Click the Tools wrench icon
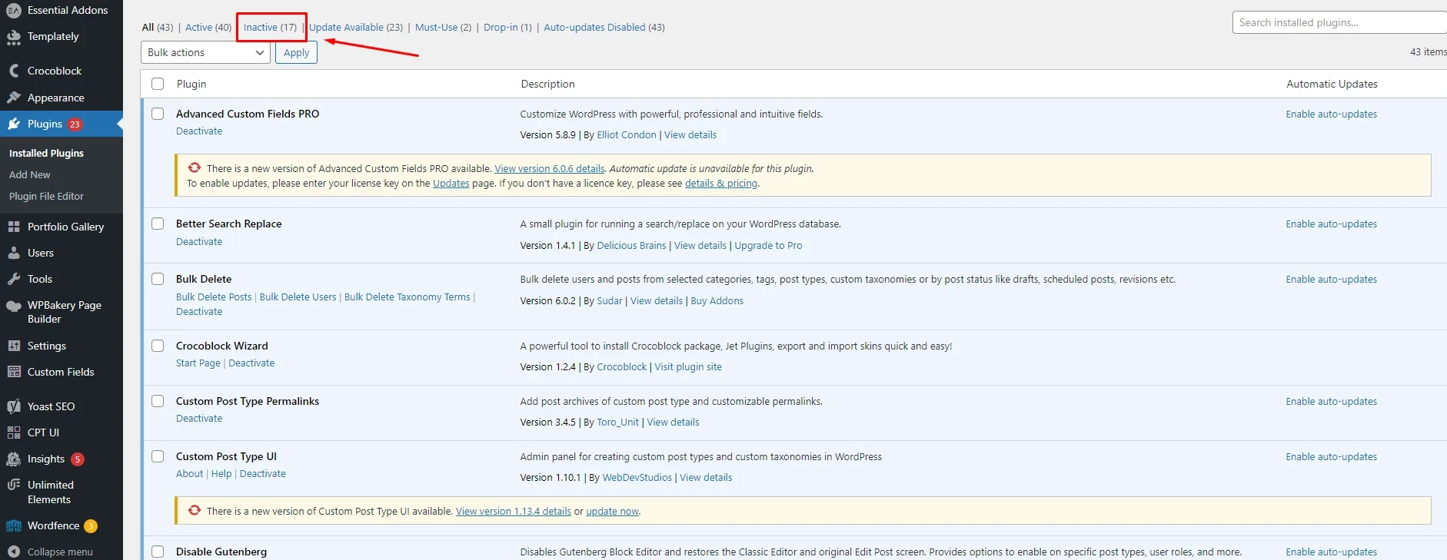The image size is (1447, 560). tap(14, 279)
